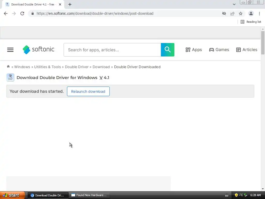Viewport: 265px width, 199px height.
Task: Click the crossed-out eye icon in address bar
Action: click(224, 13)
